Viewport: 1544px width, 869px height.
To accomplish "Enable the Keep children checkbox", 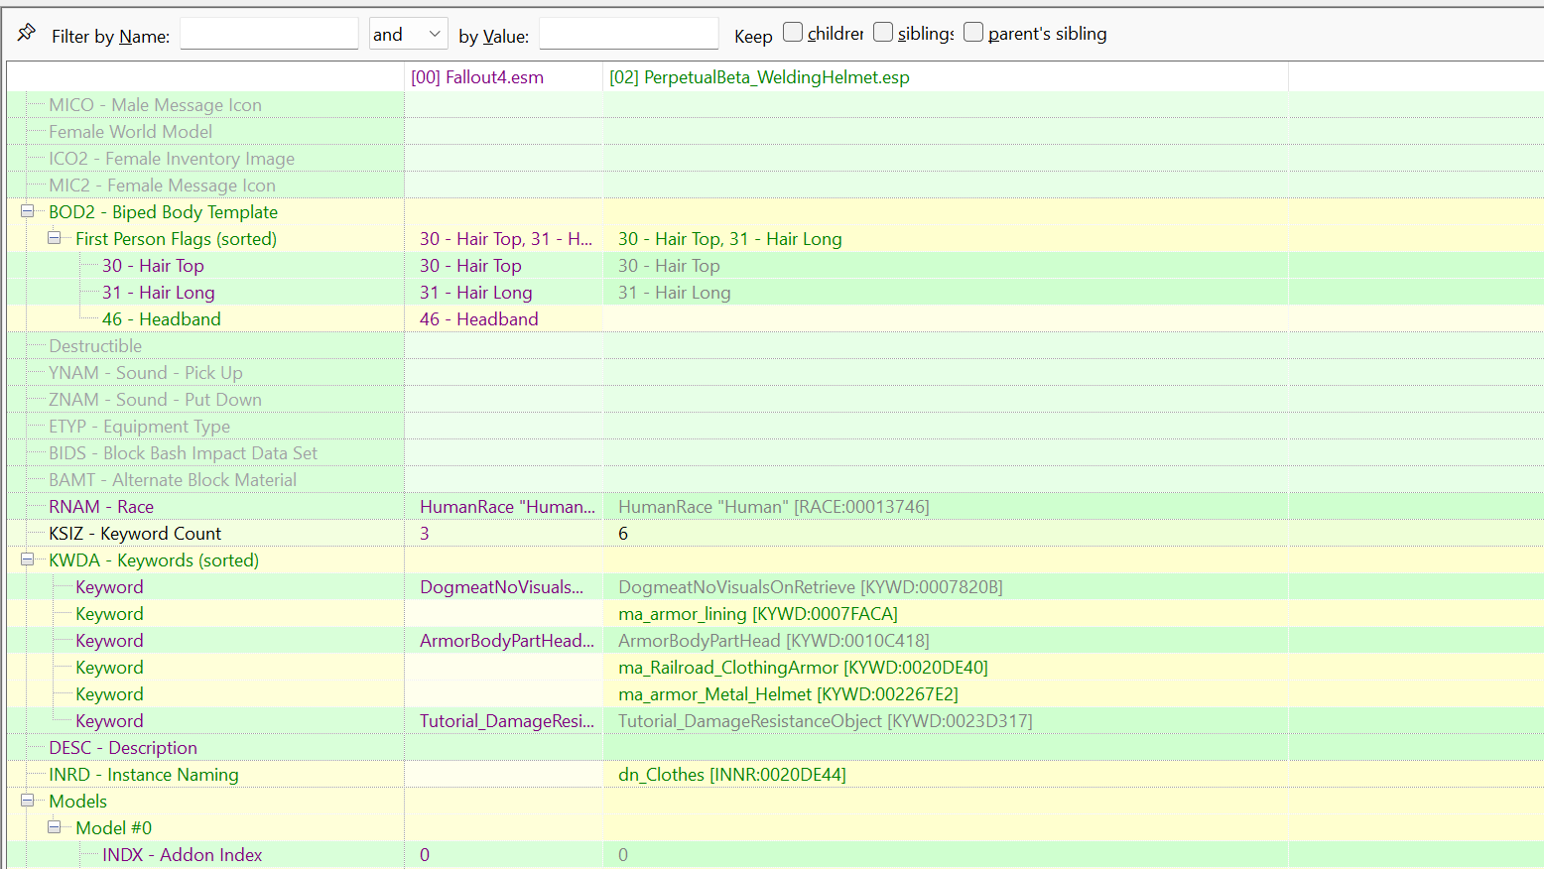I will click(x=793, y=33).
